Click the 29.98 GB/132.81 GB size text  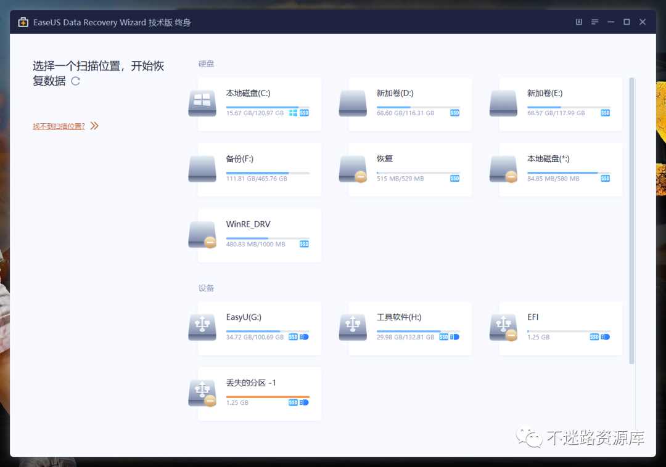coord(405,337)
